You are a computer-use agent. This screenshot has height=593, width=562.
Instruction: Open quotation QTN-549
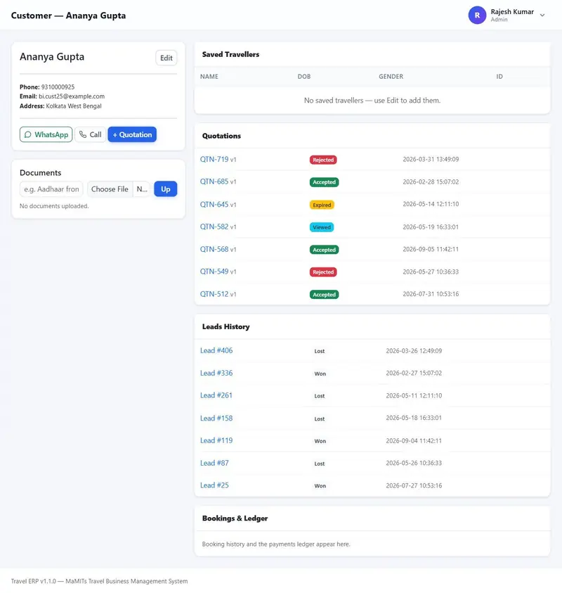214,271
